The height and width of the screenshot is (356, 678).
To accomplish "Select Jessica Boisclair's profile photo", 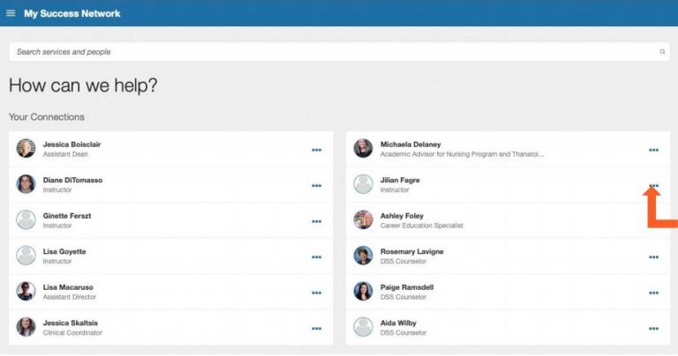I will click(x=26, y=149).
